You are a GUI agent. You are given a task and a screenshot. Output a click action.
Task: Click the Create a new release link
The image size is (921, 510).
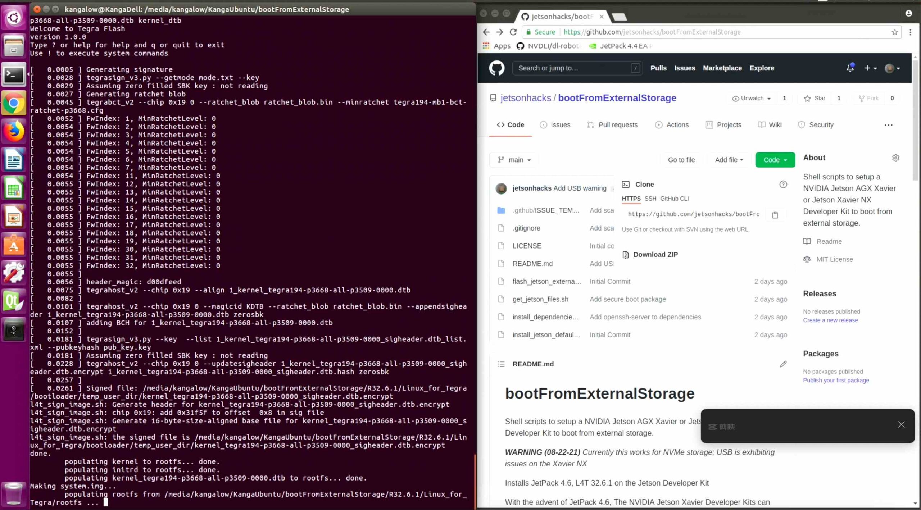[x=831, y=320]
